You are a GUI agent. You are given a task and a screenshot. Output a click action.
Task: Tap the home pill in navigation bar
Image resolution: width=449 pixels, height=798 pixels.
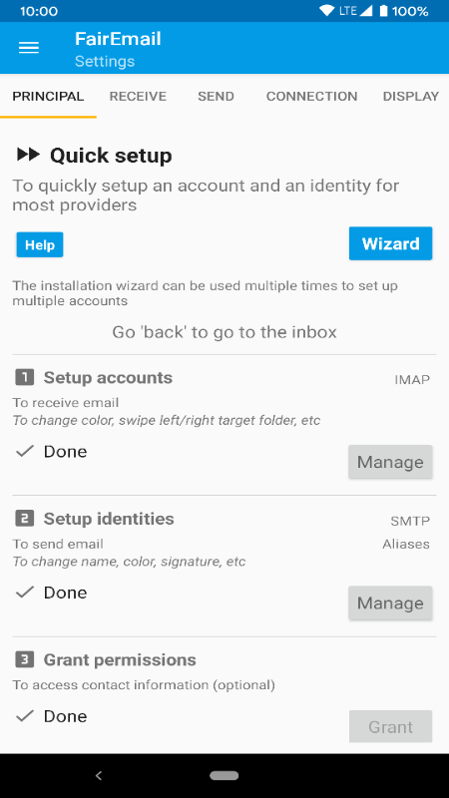[224, 776]
